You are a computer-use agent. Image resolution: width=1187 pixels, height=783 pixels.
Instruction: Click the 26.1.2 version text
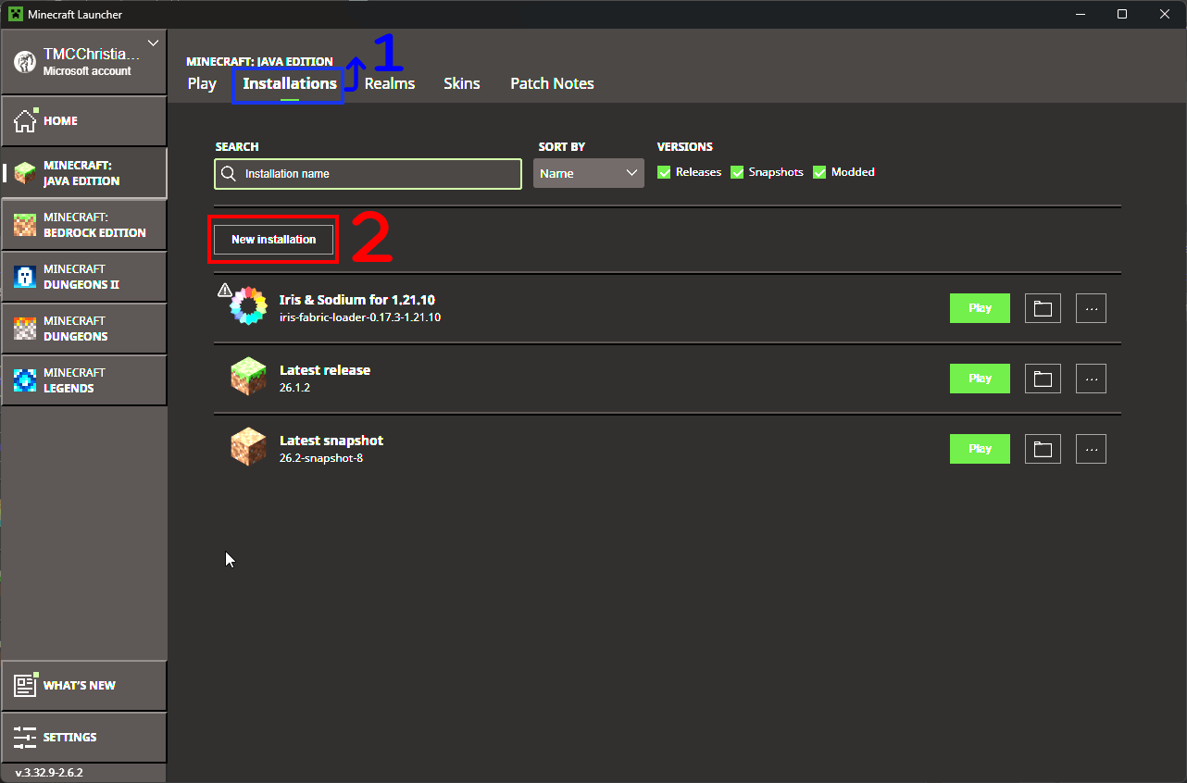click(x=294, y=388)
